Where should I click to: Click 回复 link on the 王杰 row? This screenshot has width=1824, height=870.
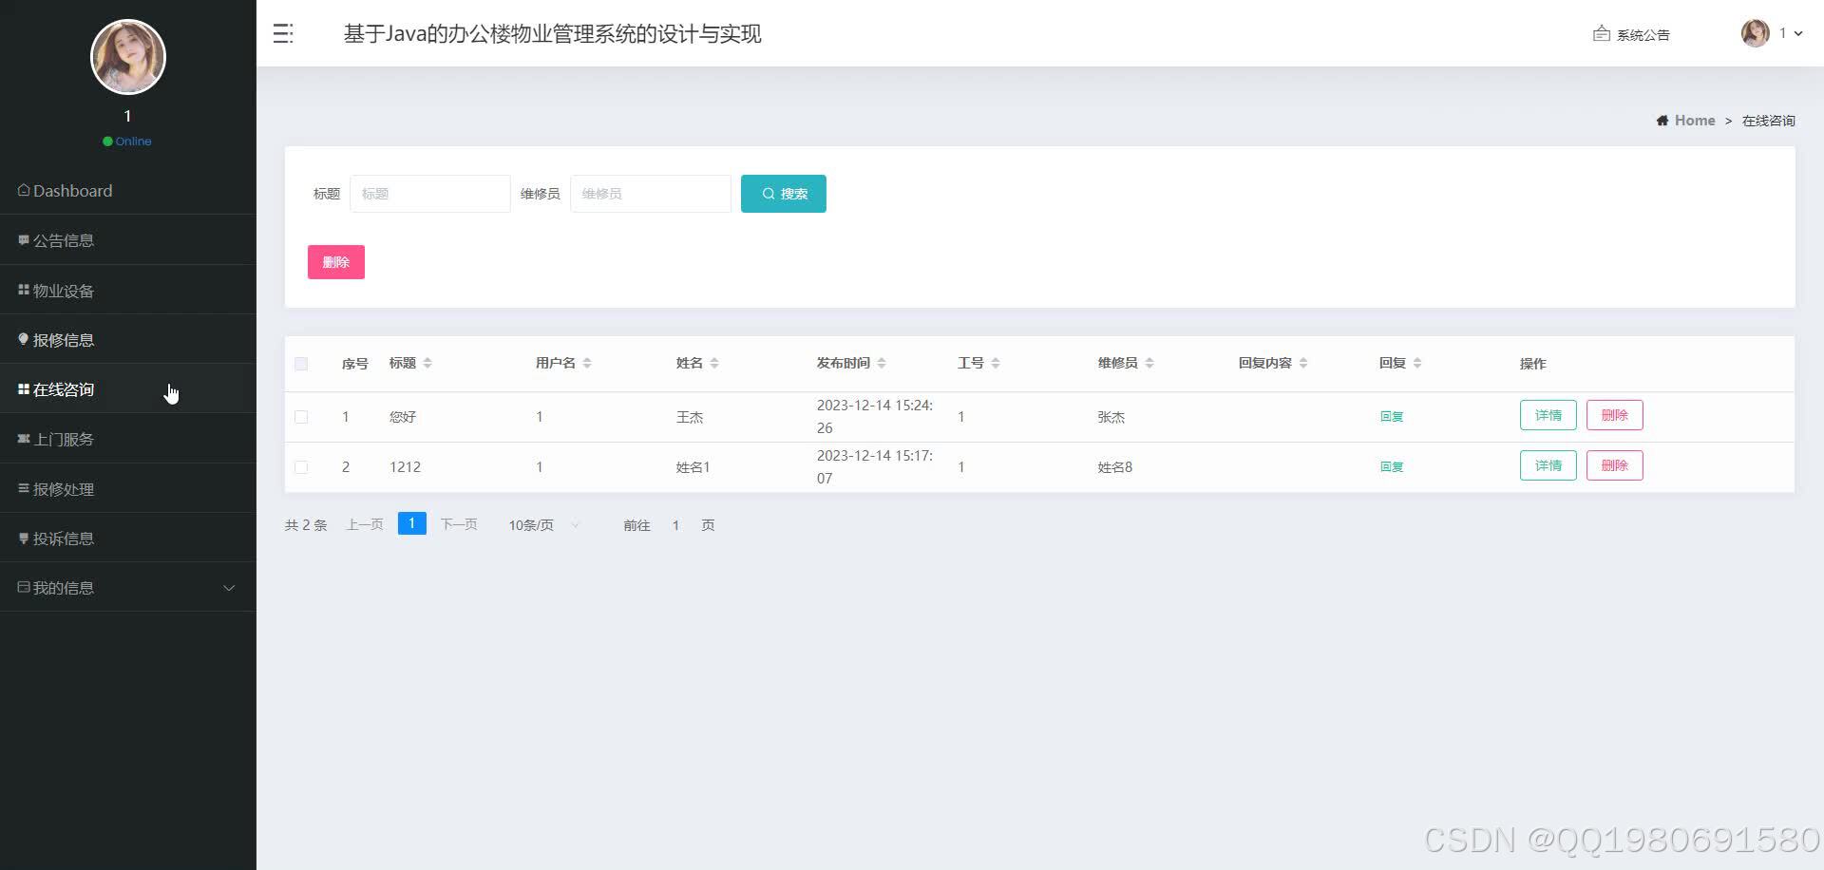click(1391, 416)
